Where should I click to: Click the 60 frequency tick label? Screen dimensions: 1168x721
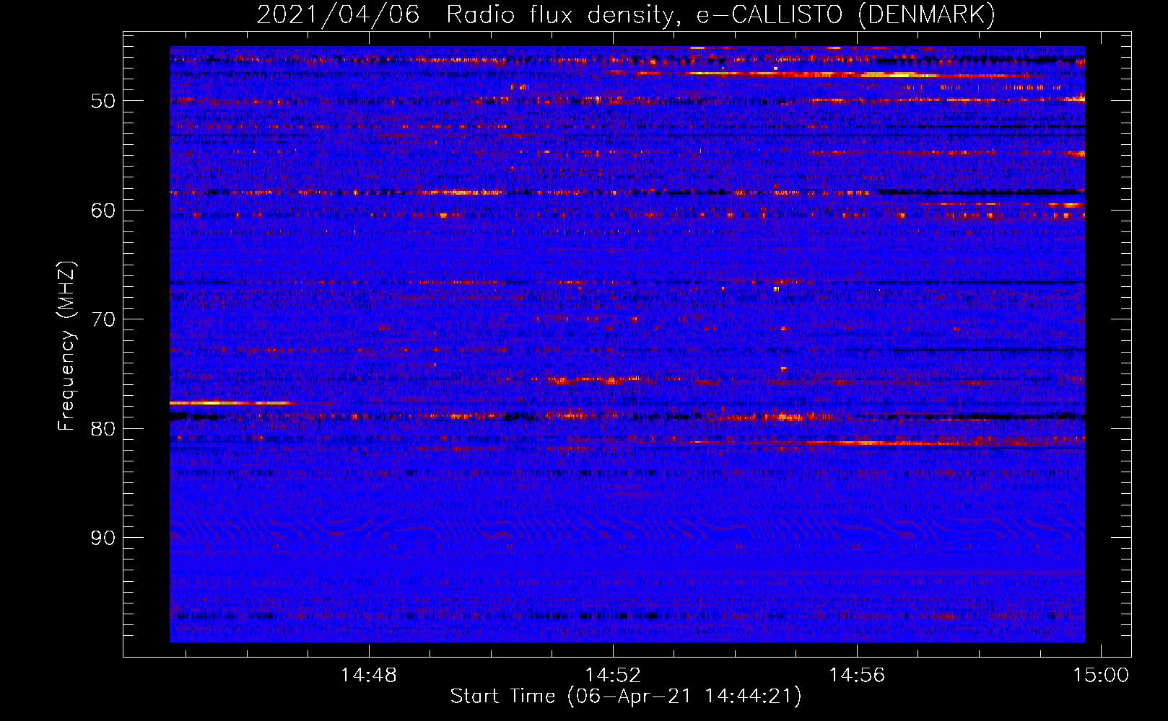click(x=103, y=211)
